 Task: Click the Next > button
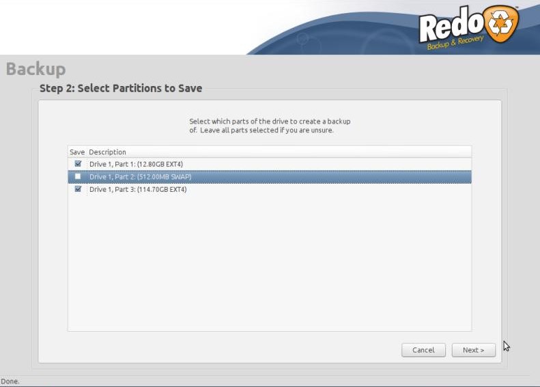(x=474, y=350)
